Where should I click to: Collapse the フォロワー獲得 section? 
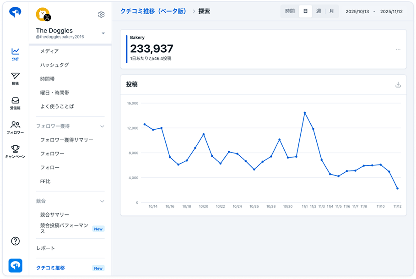(102, 126)
